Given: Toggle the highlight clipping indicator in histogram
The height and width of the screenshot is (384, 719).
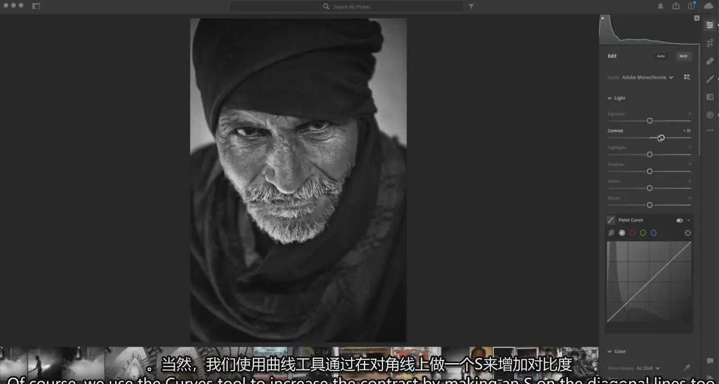Looking at the screenshot, I should click(697, 18).
